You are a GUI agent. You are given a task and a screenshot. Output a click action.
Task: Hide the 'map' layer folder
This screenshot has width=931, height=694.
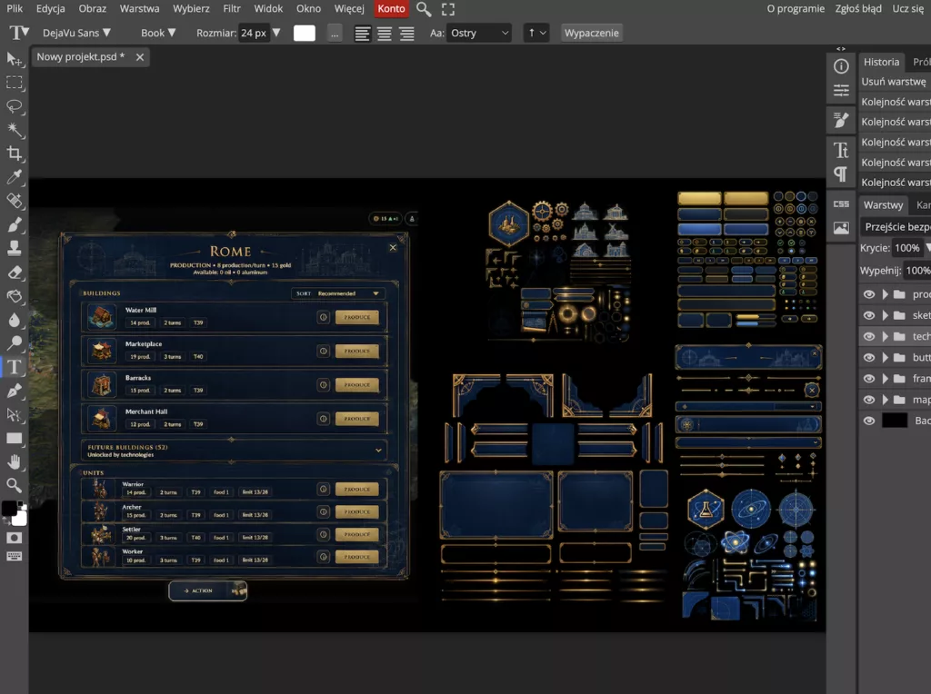(868, 400)
